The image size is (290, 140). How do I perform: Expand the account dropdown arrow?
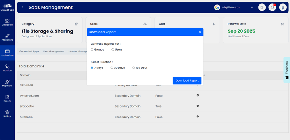[252, 8]
